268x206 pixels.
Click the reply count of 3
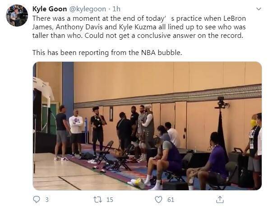[x=47, y=200]
